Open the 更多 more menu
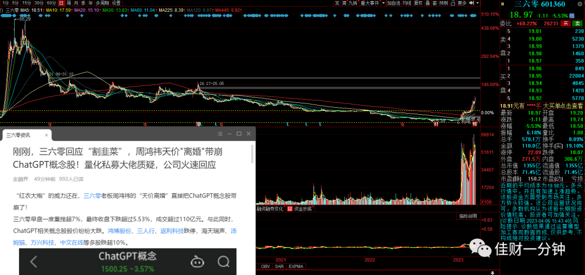The image size is (585, 275). point(462,3)
